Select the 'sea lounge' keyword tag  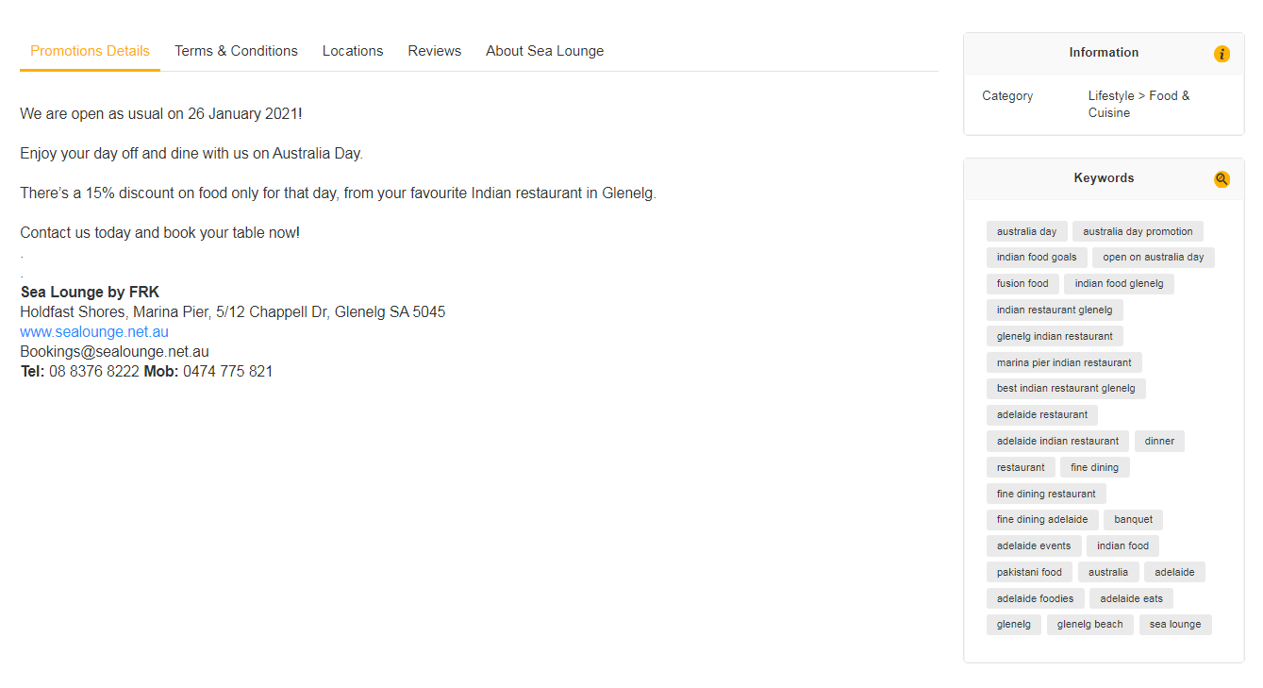pyautogui.click(x=1174, y=625)
